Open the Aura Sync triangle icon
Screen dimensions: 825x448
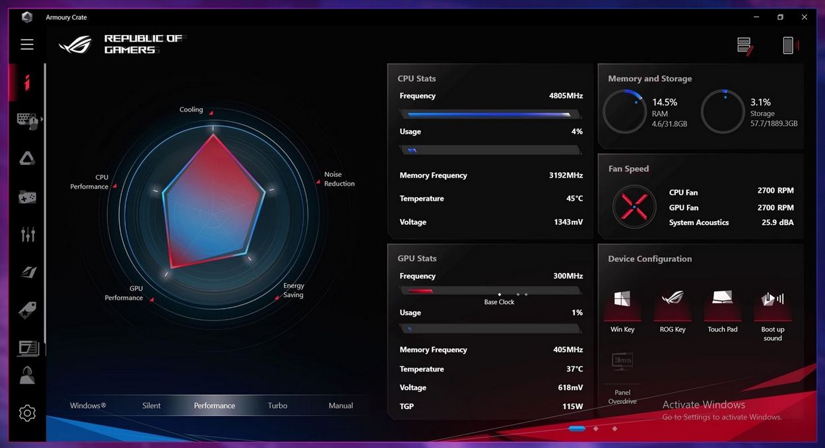27,158
